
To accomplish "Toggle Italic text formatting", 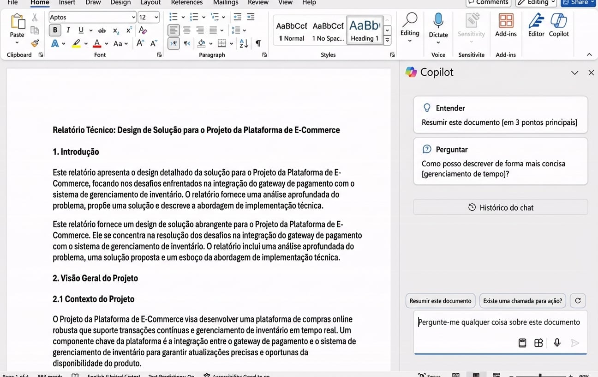I will pyautogui.click(x=68, y=30).
